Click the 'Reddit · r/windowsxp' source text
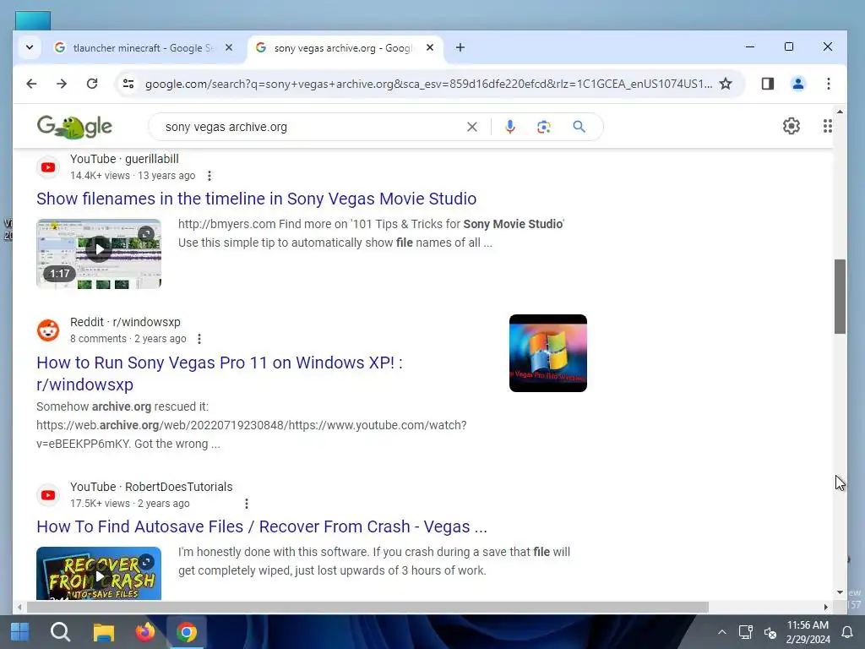The width and height of the screenshot is (865, 649). point(125,322)
